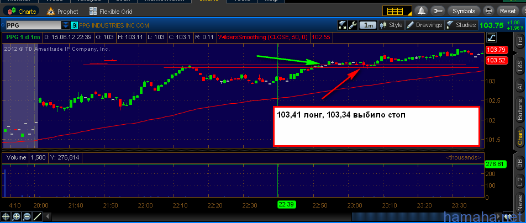526x223 pixels.
Task: Click the zoom in magnifier icon
Action: [17, 216]
